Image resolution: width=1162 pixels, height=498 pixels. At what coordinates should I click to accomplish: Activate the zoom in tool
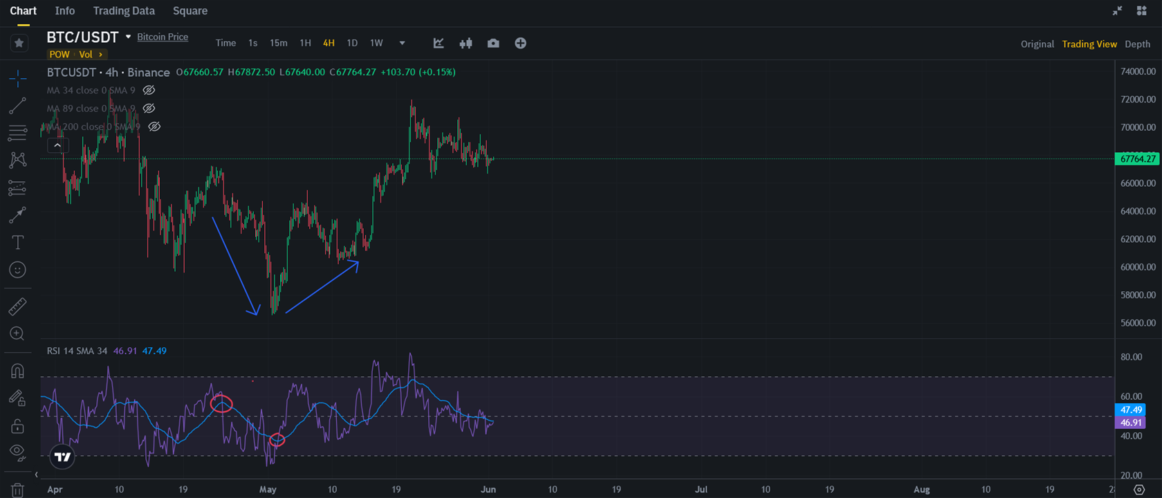18,334
